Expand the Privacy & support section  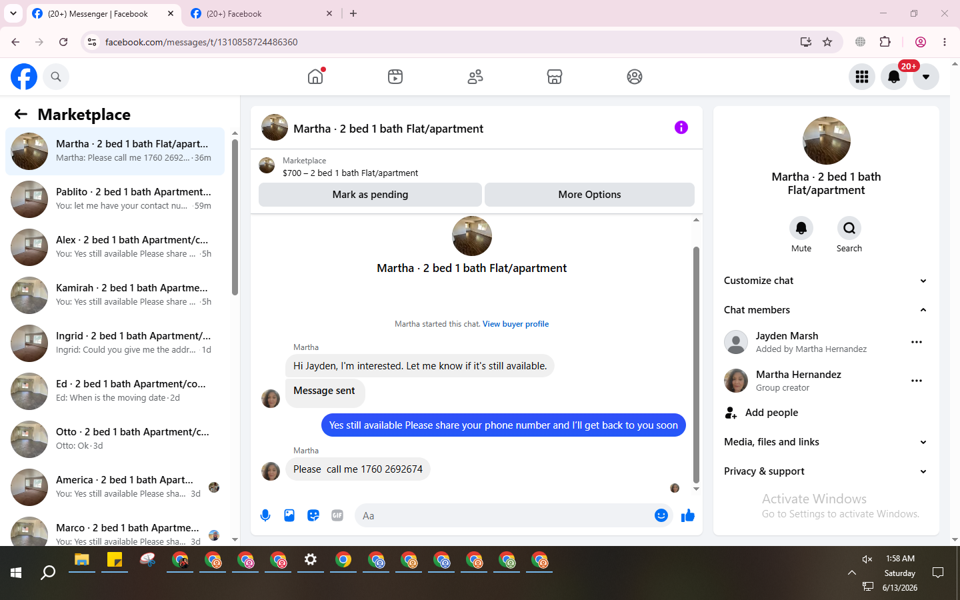point(826,471)
